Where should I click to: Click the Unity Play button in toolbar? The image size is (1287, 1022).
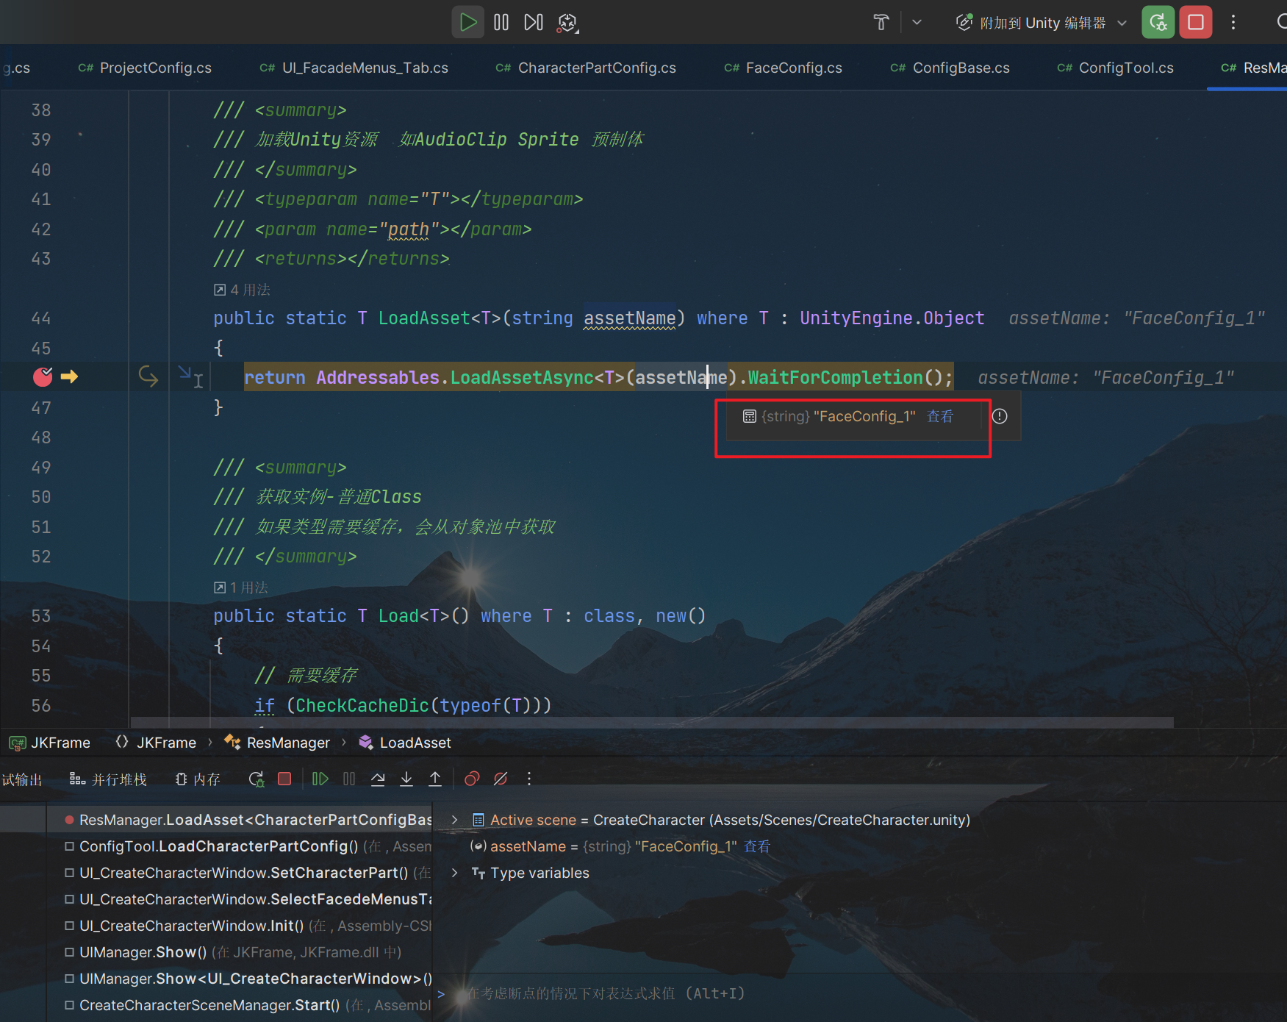click(467, 23)
